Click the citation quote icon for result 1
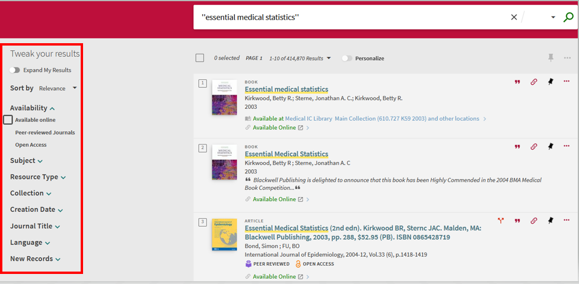This screenshot has height=284, width=579. (517, 82)
